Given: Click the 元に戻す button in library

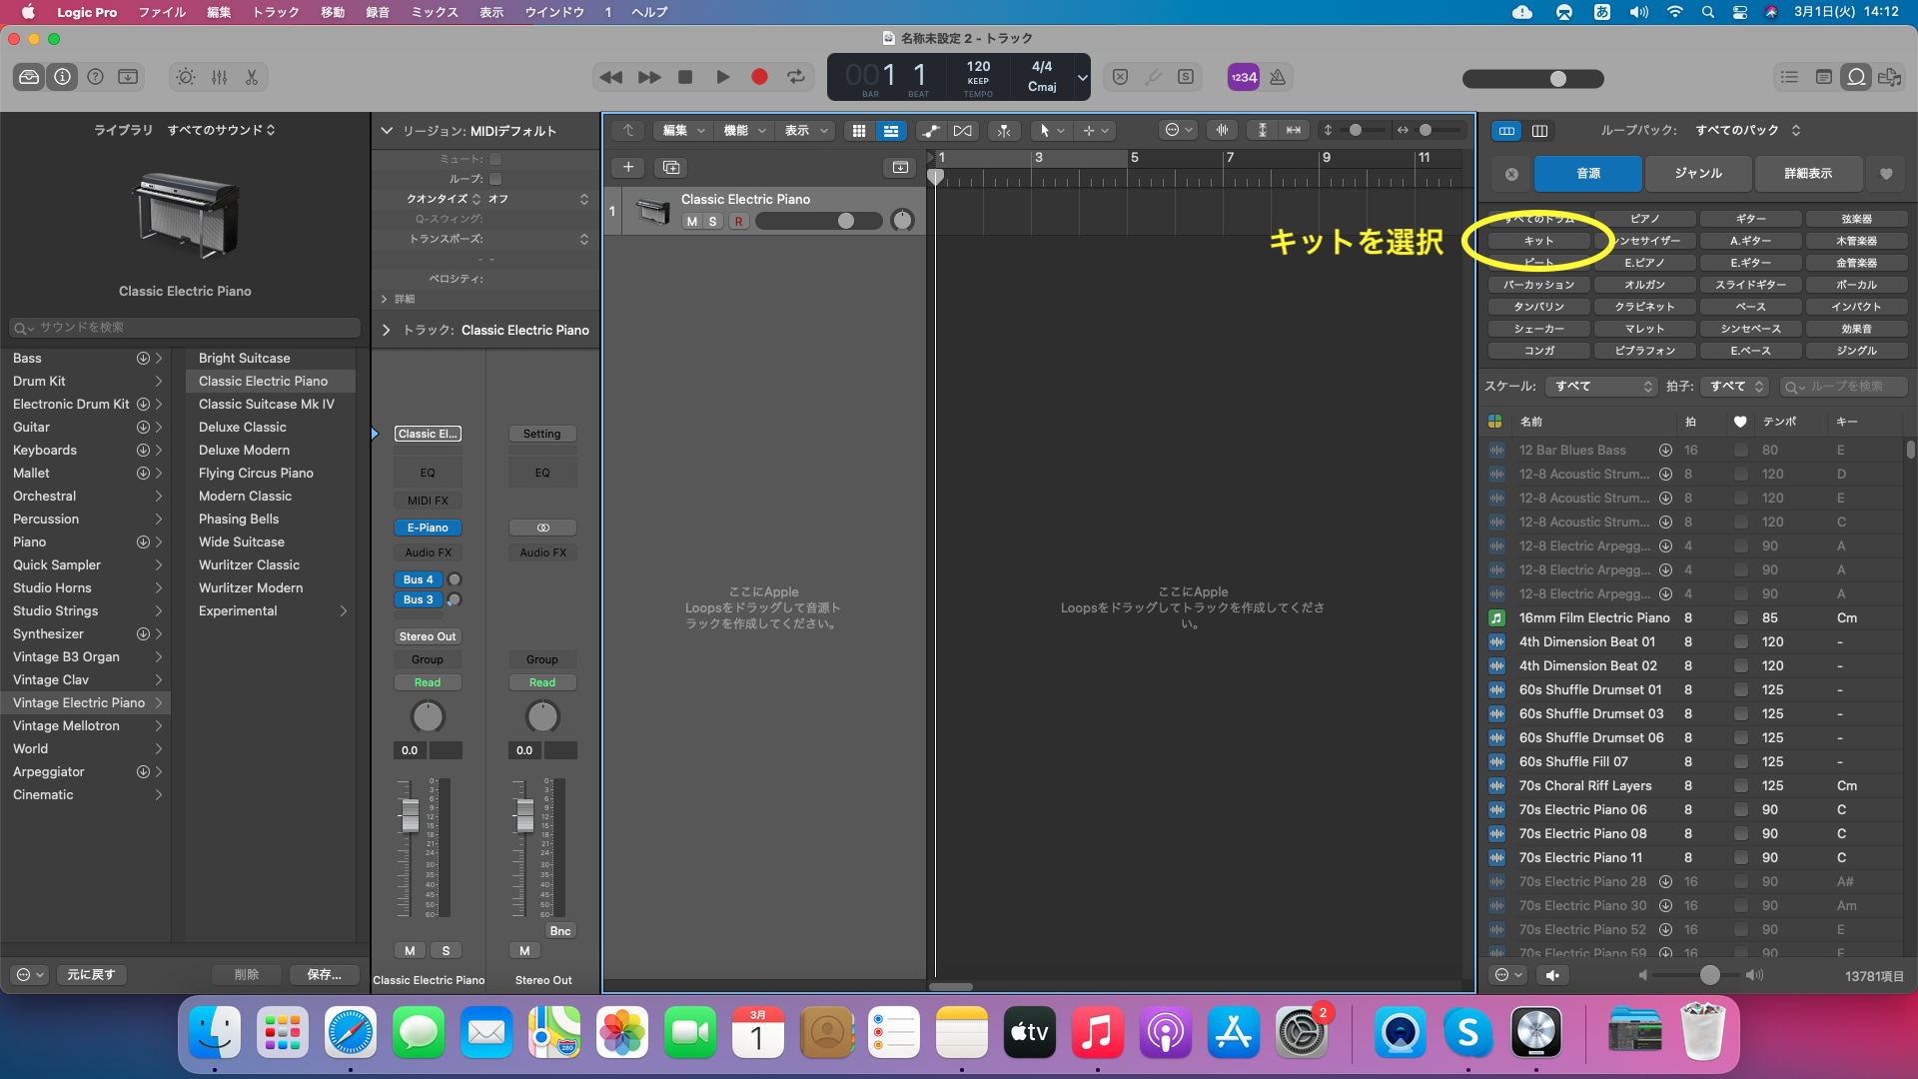Looking at the screenshot, I should click(x=91, y=974).
